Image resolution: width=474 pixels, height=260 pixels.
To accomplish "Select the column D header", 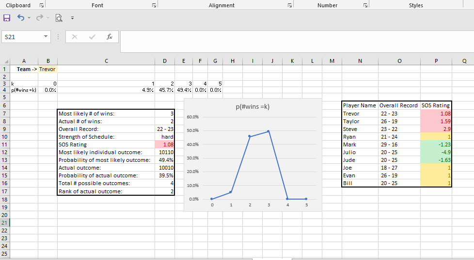I will [x=165, y=61].
